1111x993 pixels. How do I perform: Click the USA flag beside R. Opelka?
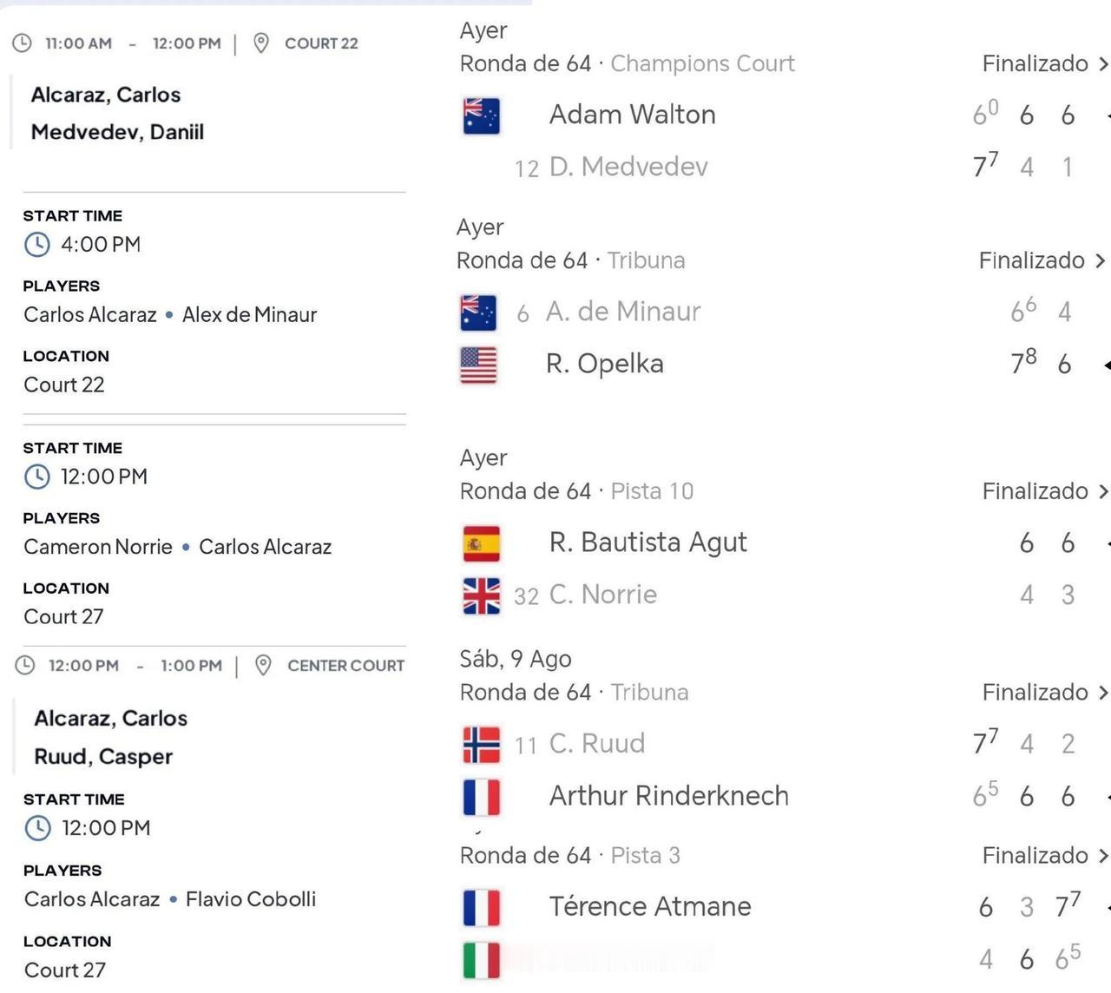[478, 365]
